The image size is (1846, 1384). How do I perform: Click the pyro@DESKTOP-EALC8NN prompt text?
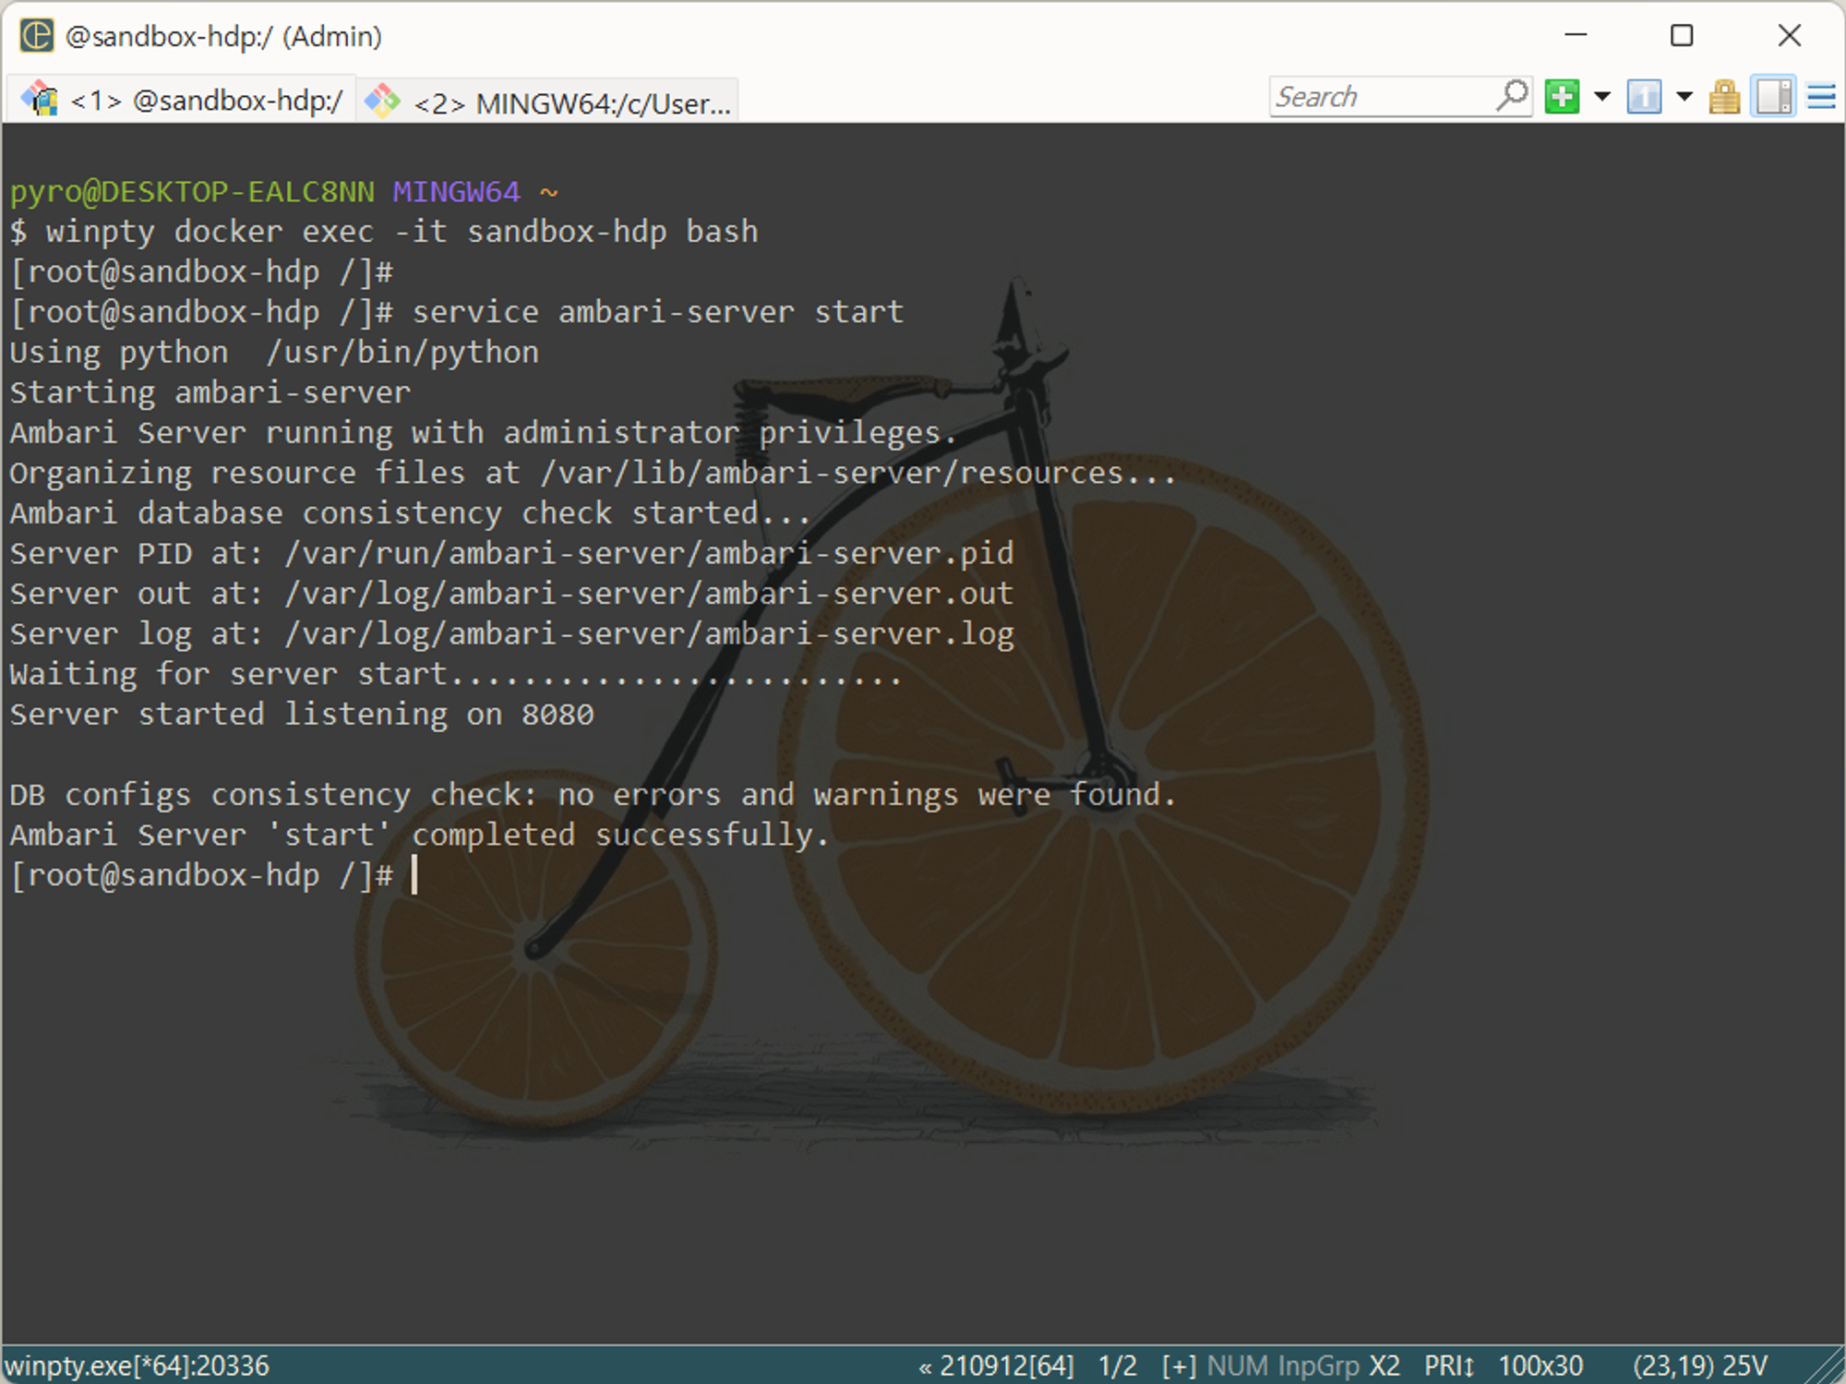[192, 191]
